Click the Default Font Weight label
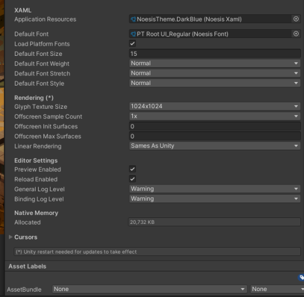 42,64
